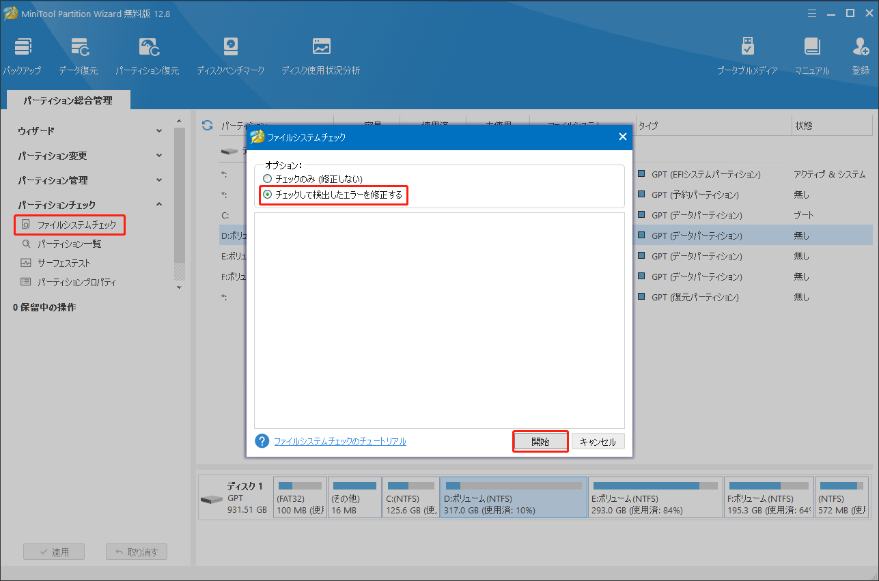Screen dimensions: 879x581
Task: Open ファイルシステムチェックのチュートリアル link
Action: 340,442
